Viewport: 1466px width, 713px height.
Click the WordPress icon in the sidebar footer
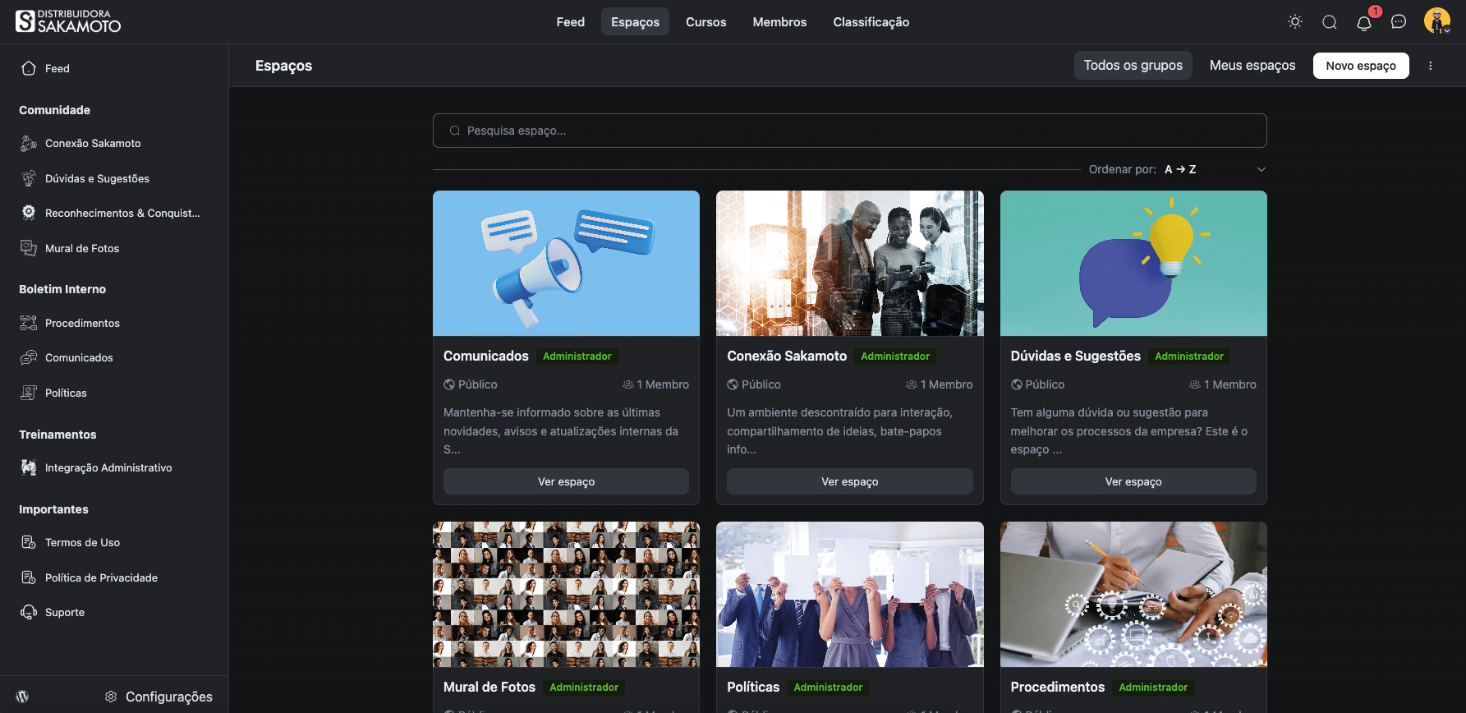coord(22,697)
